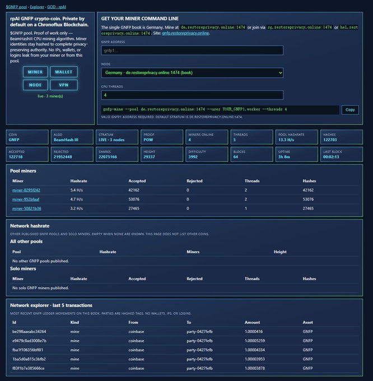Click the 'Solo miners' heading

pos(23,269)
